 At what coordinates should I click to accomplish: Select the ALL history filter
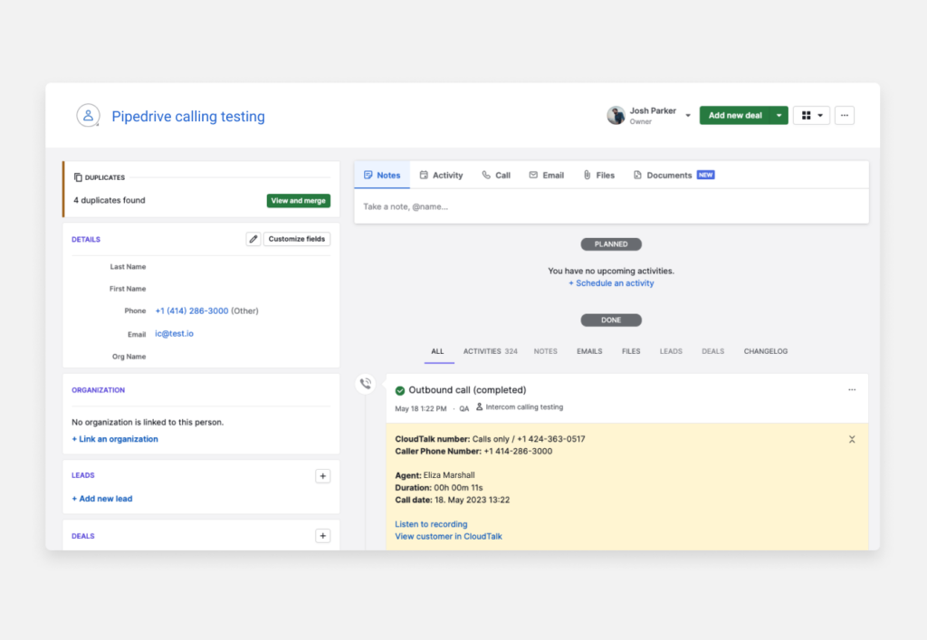point(437,351)
